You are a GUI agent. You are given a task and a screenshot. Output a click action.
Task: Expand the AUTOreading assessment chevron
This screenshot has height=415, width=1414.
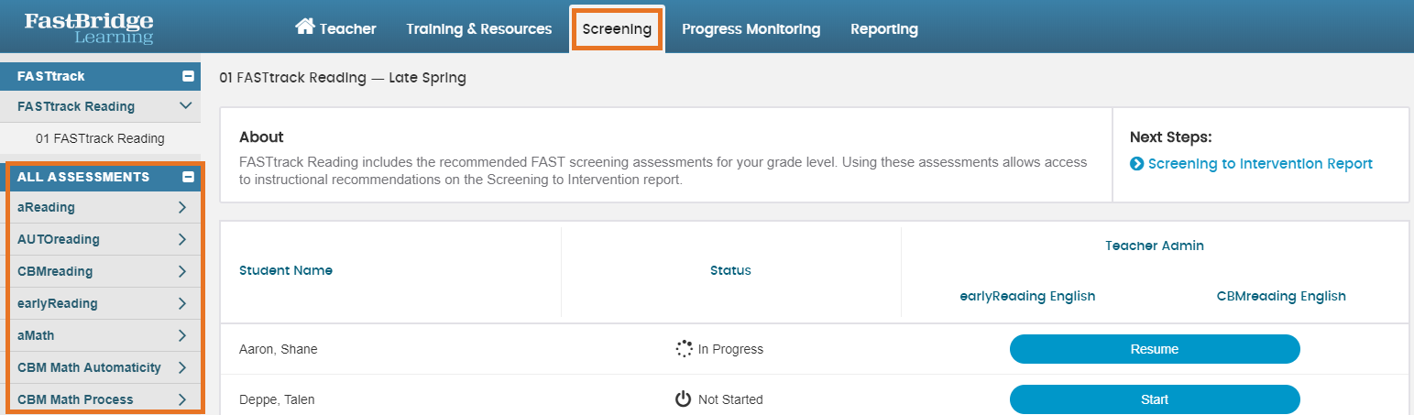point(181,239)
